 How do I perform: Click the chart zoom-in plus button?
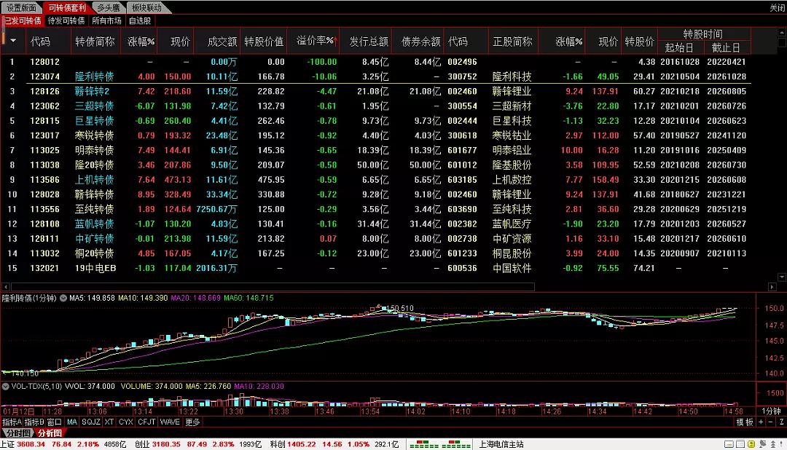tap(761, 422)
